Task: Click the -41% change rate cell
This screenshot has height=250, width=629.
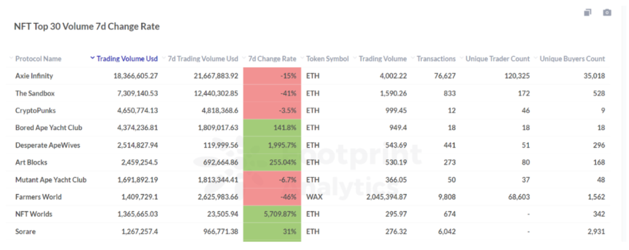Action: [272, 93]
